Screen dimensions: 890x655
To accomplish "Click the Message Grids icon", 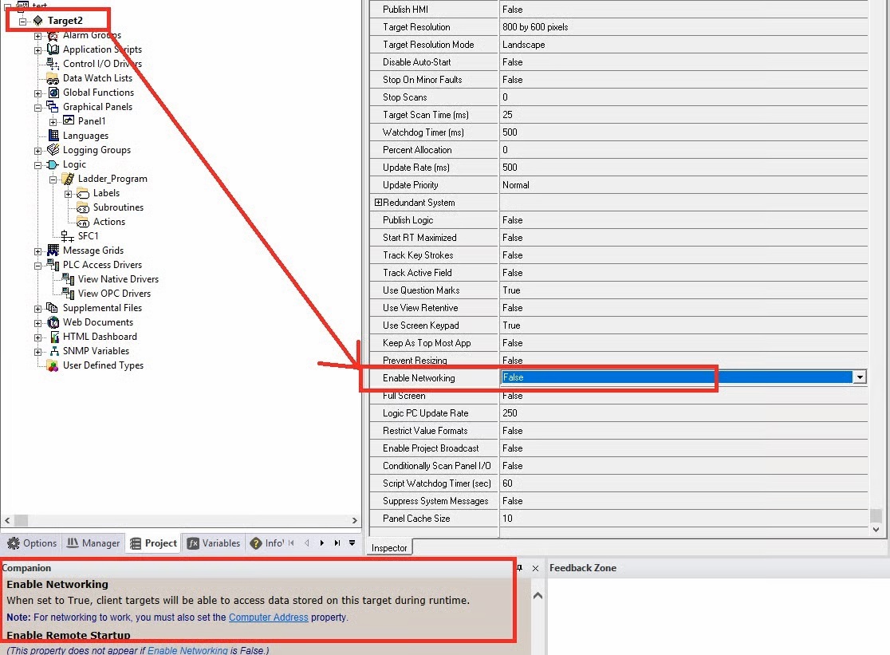I will (x=53, y=251).
